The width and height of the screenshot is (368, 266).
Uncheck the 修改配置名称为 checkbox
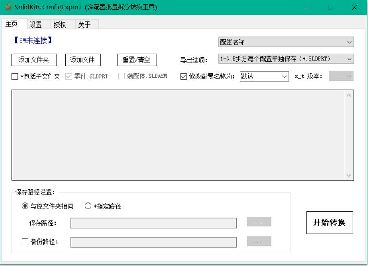point(183,77)
